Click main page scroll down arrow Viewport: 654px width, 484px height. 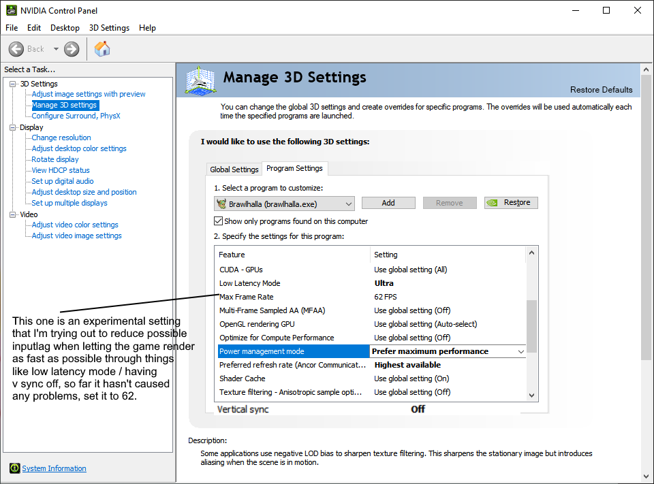(x=646, y=477)
